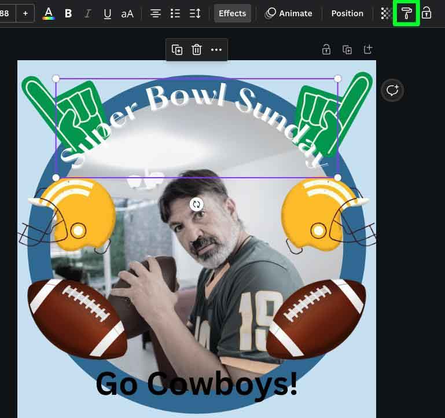Image resolution: width=445 pixels, height=418 pixels.
Task: Open more options for the selected element
Action: pos(216,50)
